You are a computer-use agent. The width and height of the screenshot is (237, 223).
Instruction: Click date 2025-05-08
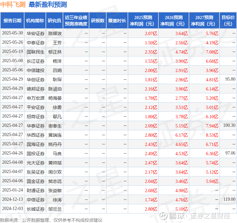point(12,61)
